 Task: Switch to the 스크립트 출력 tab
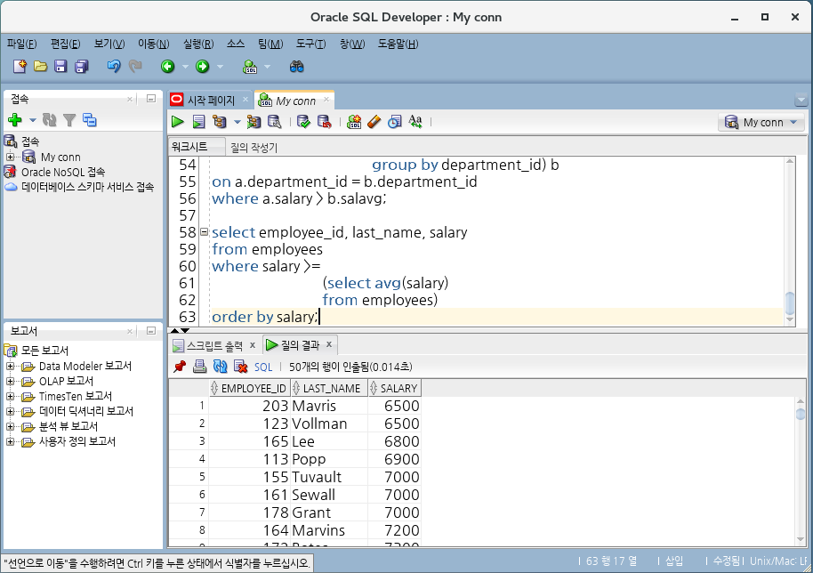tap(214, 345)
